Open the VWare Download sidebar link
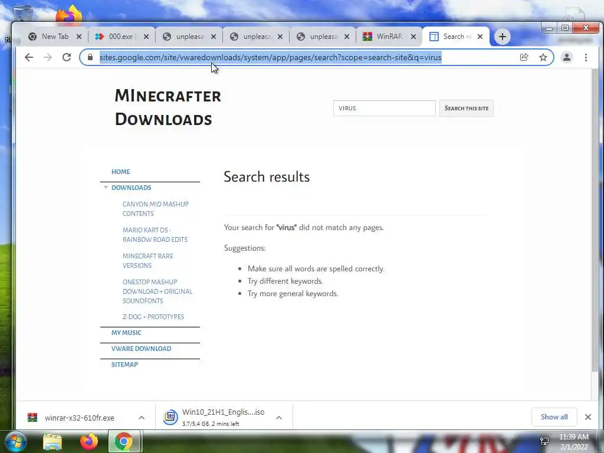 click(142, 349)
